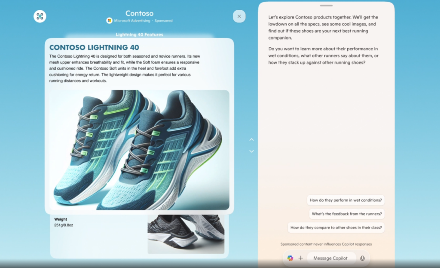This screenshot has height=268, width=440.
Task: Click the blue Lightning 40 shoes image
Action: point(139,150)
